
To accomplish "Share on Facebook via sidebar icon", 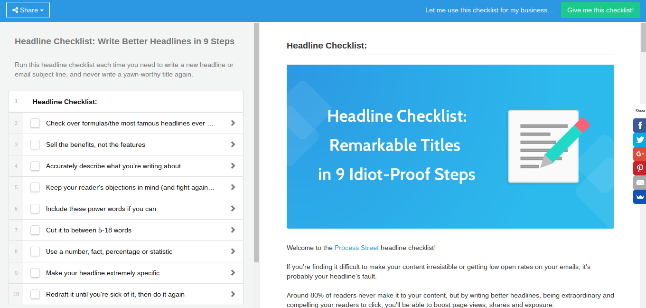I will coord(640,125).
